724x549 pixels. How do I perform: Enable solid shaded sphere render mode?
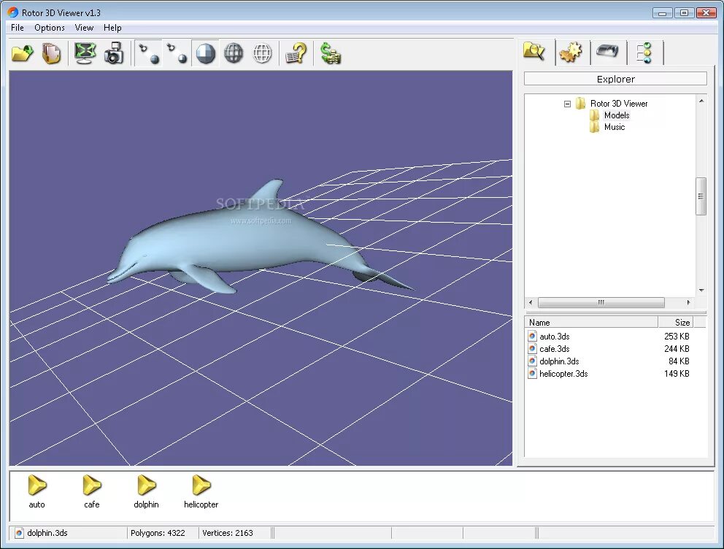206,53
